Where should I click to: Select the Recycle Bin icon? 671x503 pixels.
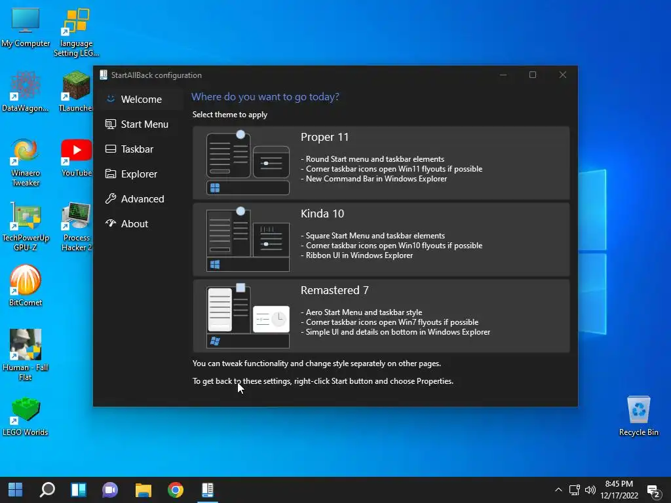pyautogui.click(x=638, y=415)
